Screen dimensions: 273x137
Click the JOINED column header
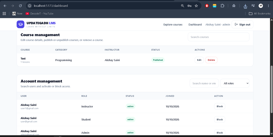[170, 96]
